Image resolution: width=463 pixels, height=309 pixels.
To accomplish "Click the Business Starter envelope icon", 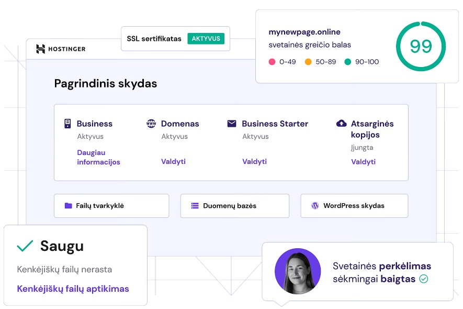I will [232, 123].
